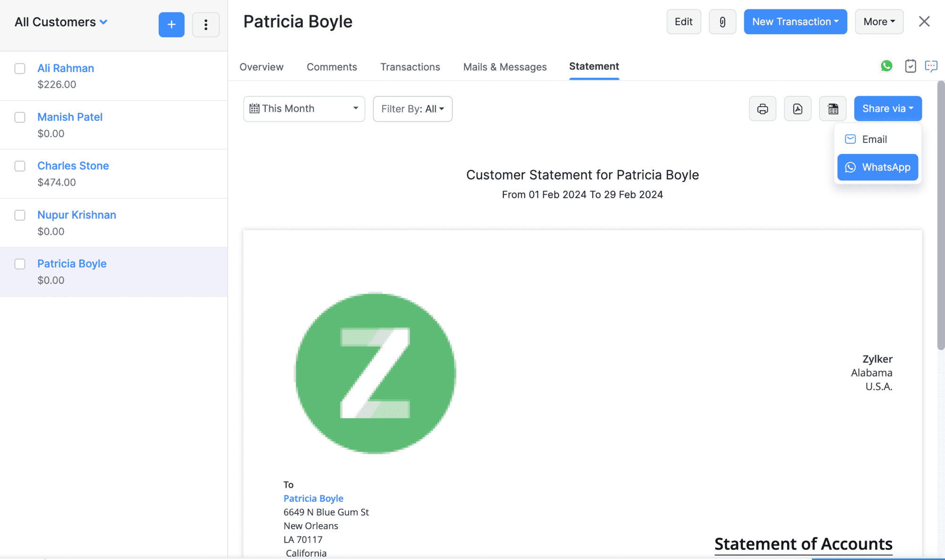Click the Edit button
The image size is (945, 560).
click(x=683, y=22)
